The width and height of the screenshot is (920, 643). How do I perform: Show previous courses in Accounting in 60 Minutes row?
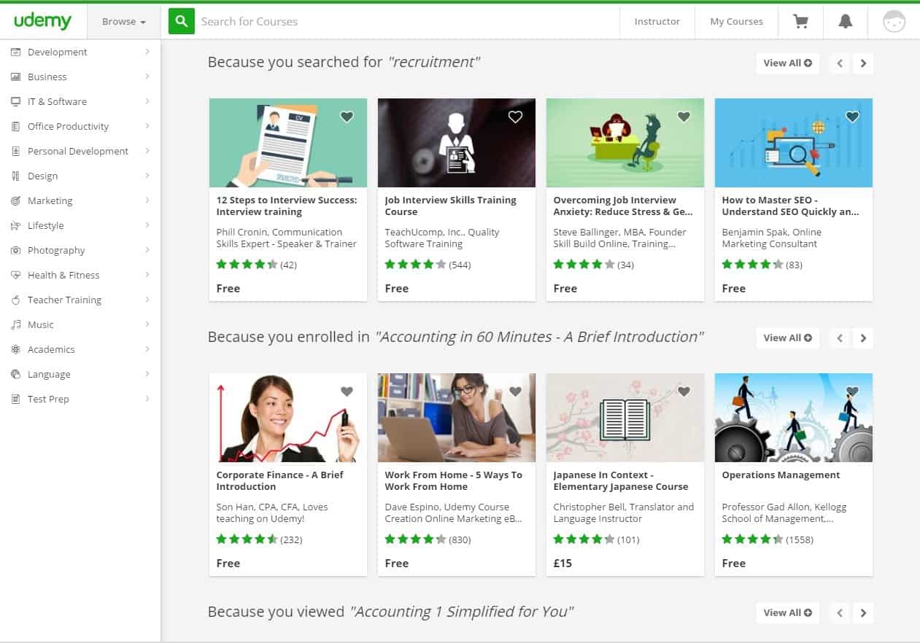(840, 338)
